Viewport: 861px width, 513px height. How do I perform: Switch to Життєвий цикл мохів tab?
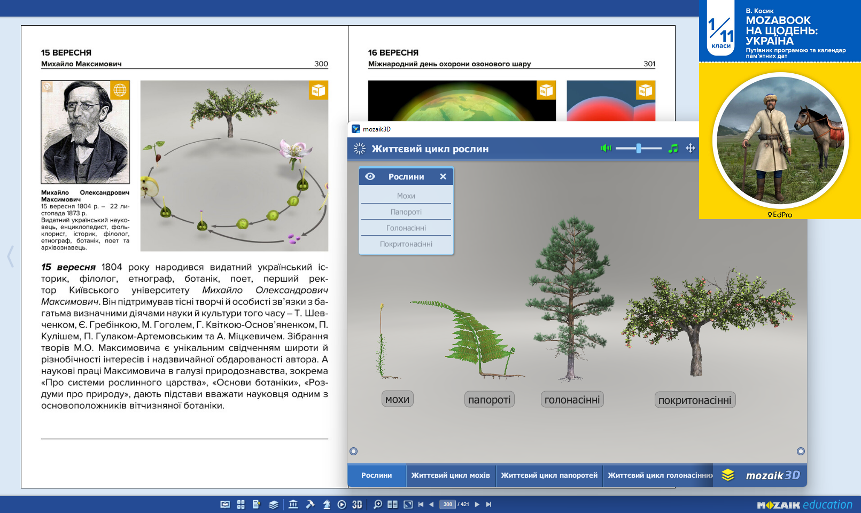click(x=451, y=475)
